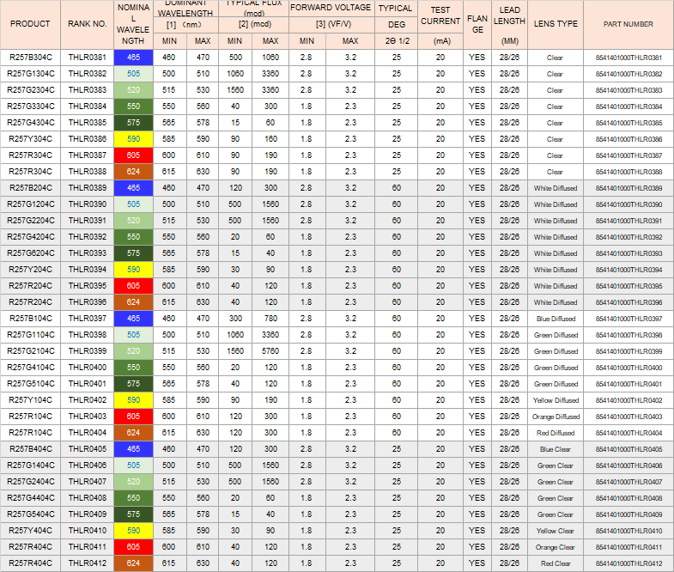Click product cell R257Y104C
Image resolution: width=674 pixels, height=572 pixels.
(31, 400)
